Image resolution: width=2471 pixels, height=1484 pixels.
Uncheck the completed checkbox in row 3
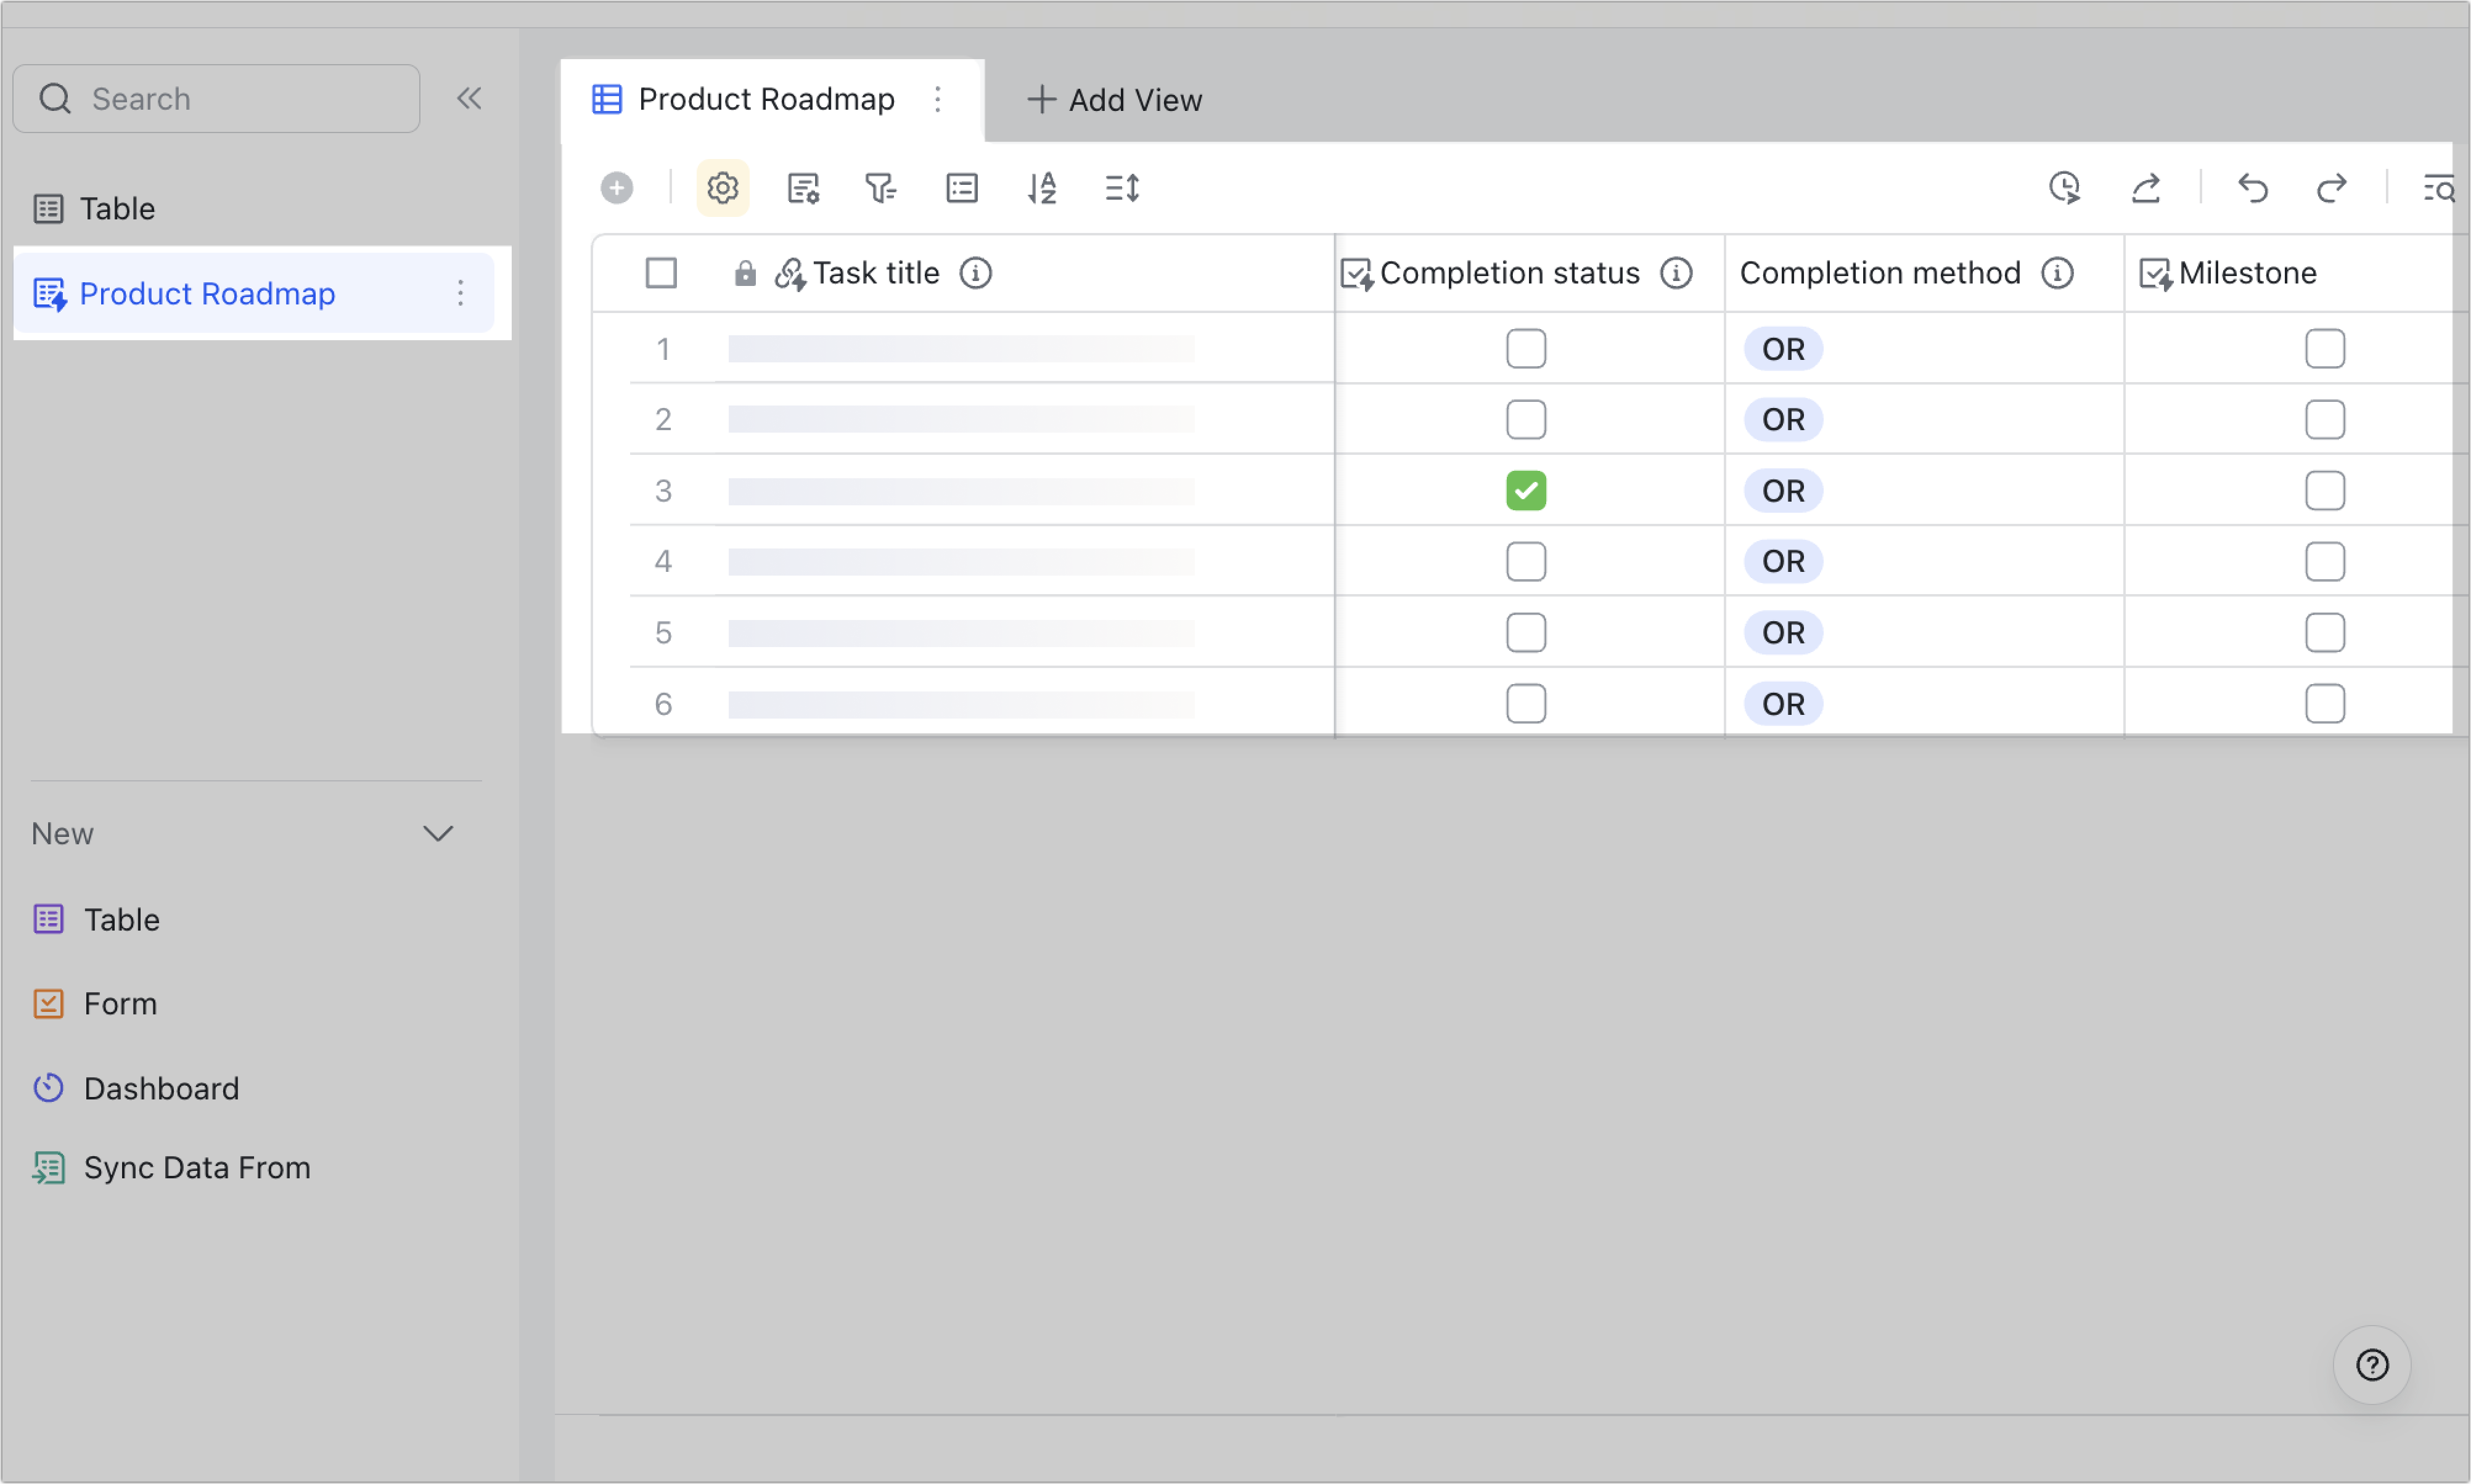(x=1526, y=490)
